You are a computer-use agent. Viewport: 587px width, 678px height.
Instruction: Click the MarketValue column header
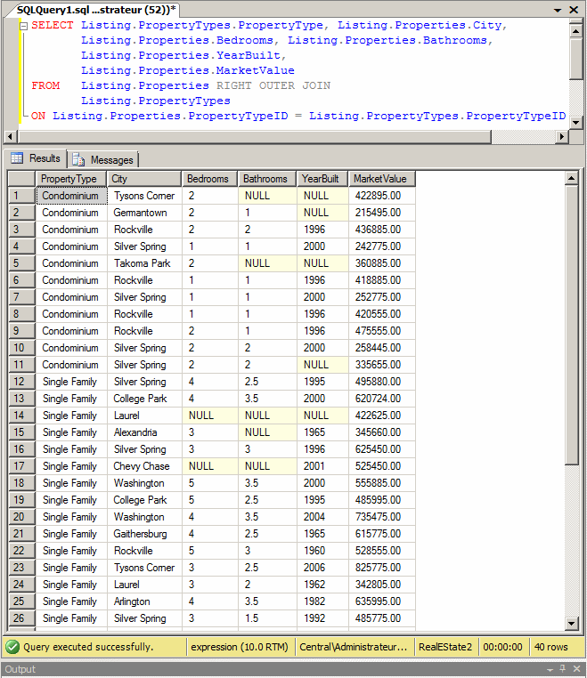coord(382,179)
